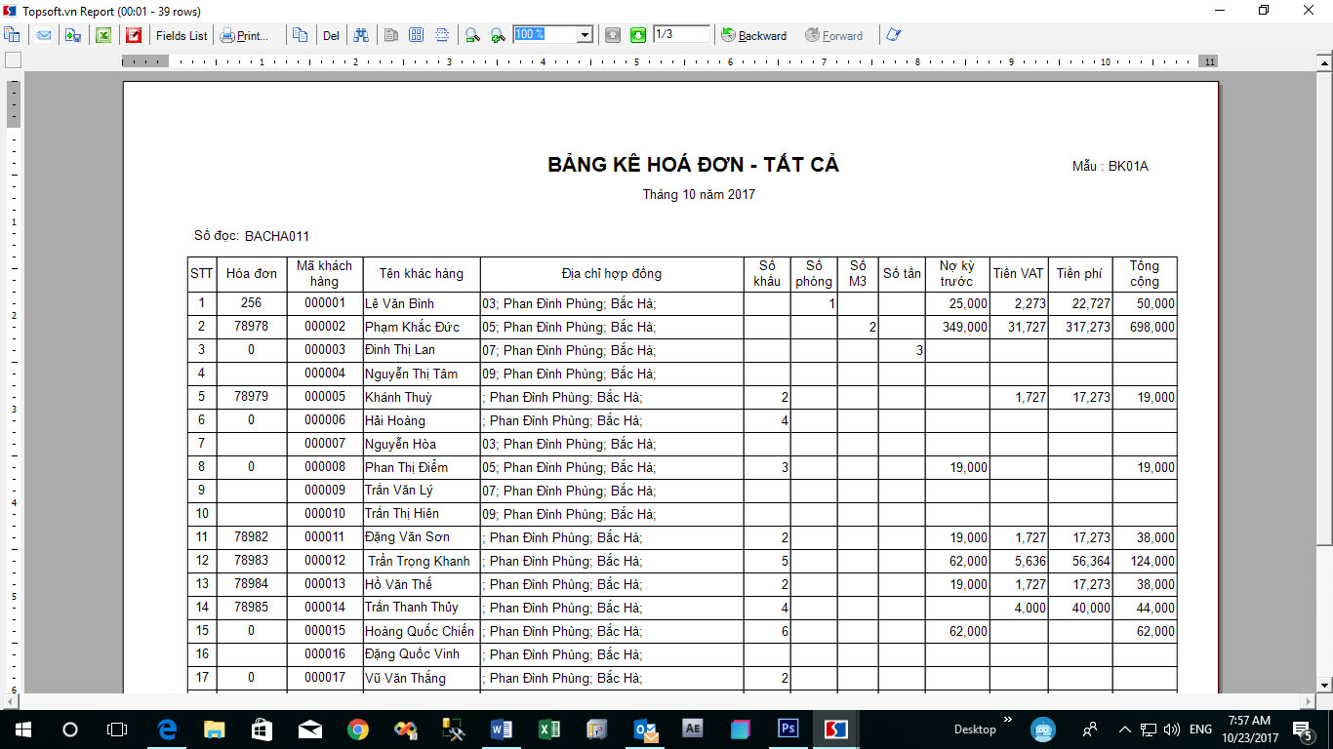Click the red design-edit toolbar icon
This screenshot has width=1333, height=749.
[134, 35]
